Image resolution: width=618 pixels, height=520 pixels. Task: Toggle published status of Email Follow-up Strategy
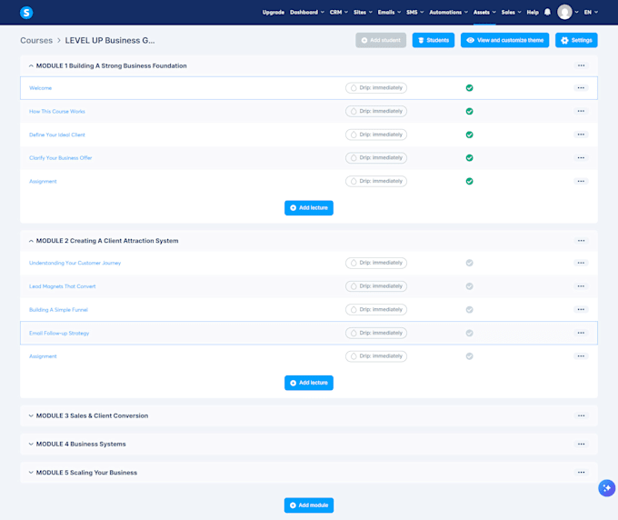click(x=470, y=333)
